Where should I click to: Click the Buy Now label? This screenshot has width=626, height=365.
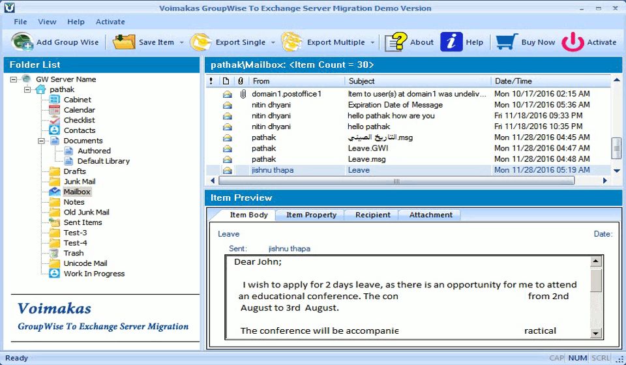tap(538, 42)
